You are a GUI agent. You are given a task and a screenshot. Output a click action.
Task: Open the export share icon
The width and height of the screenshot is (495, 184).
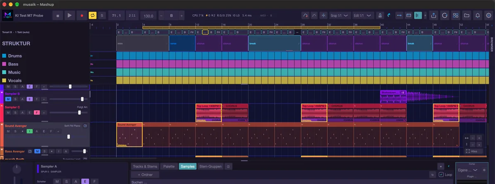434,16
